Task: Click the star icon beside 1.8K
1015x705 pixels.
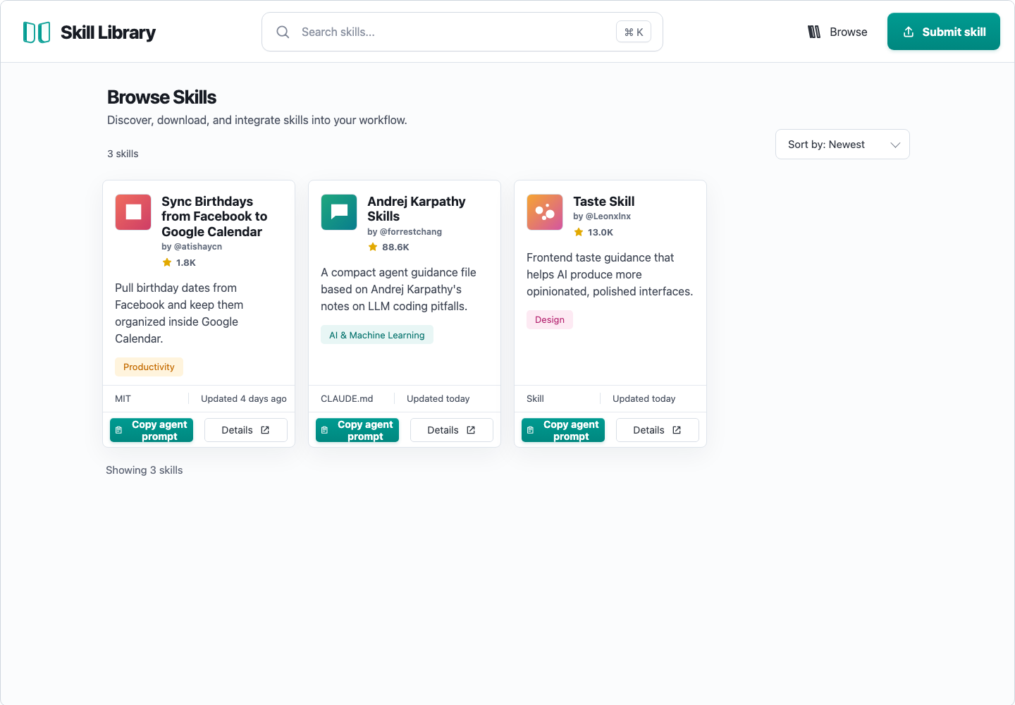Action: (x=167, y=262)
